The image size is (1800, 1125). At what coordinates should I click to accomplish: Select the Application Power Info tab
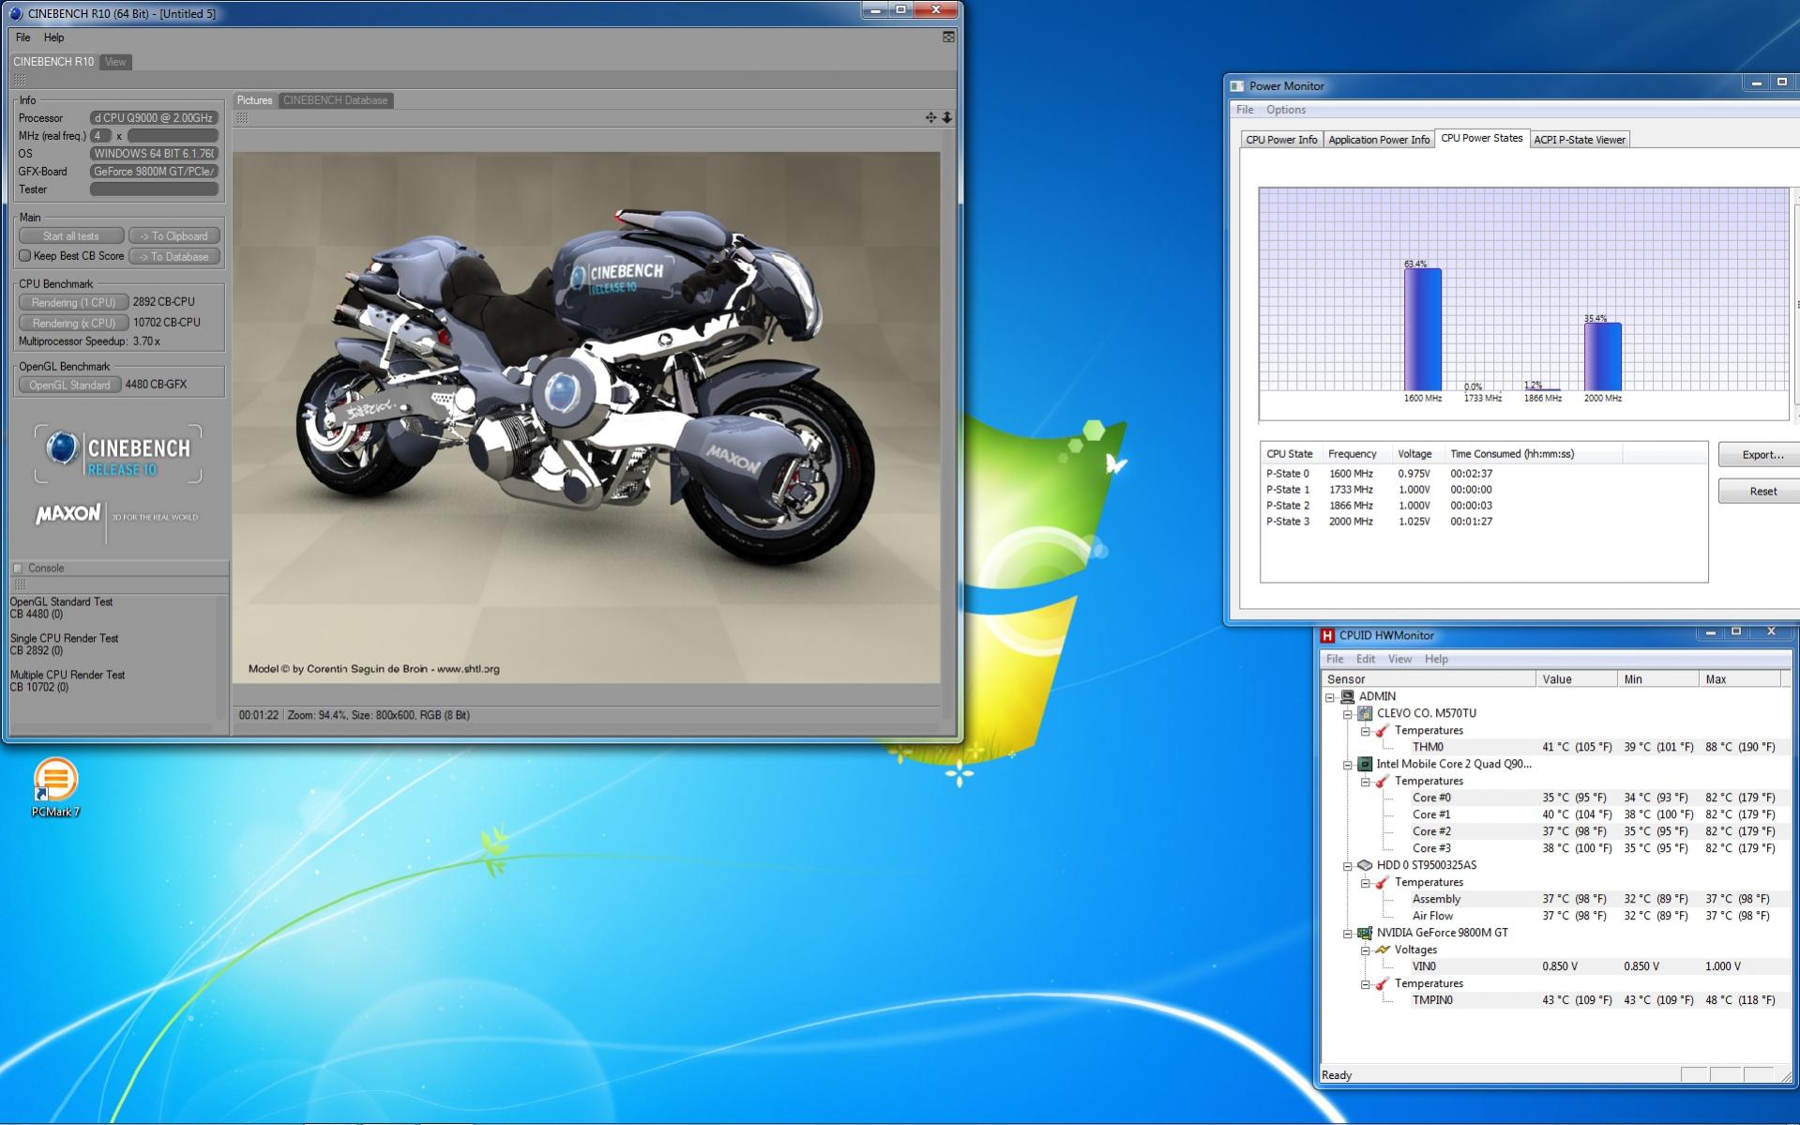[1379, 140]
